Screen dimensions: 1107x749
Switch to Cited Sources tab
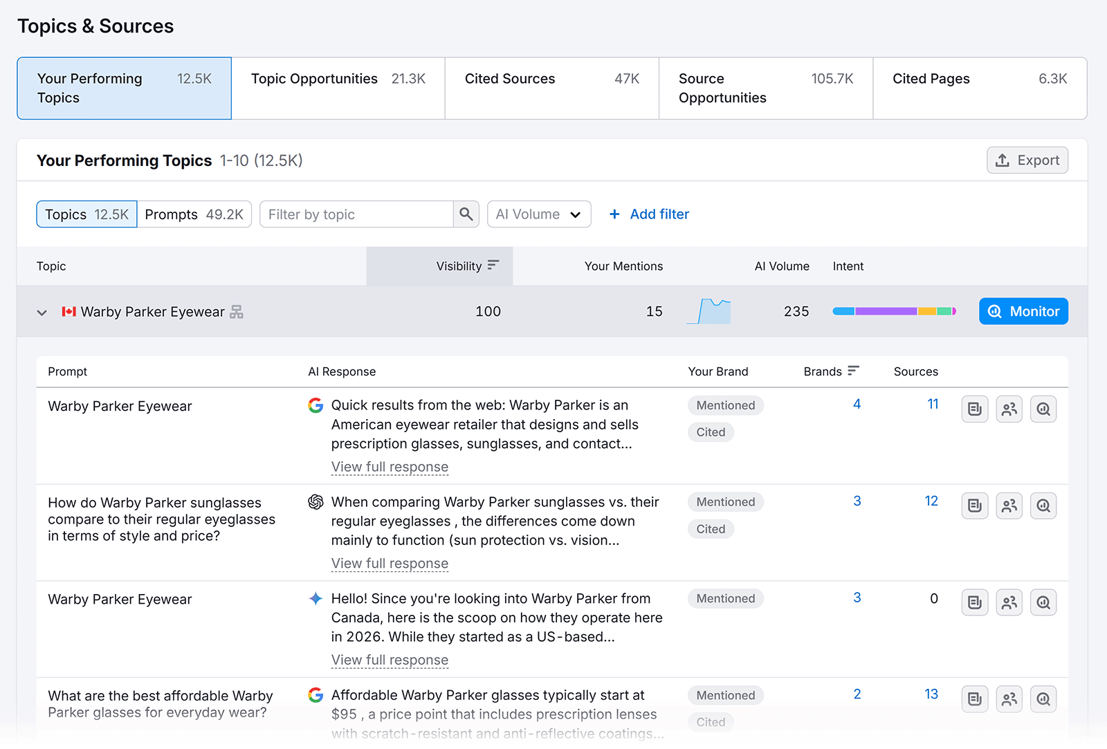552,89
